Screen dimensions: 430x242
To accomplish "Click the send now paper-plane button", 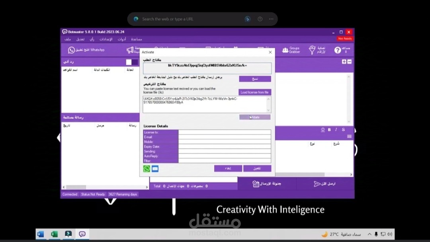I will (x=325, y=183).
